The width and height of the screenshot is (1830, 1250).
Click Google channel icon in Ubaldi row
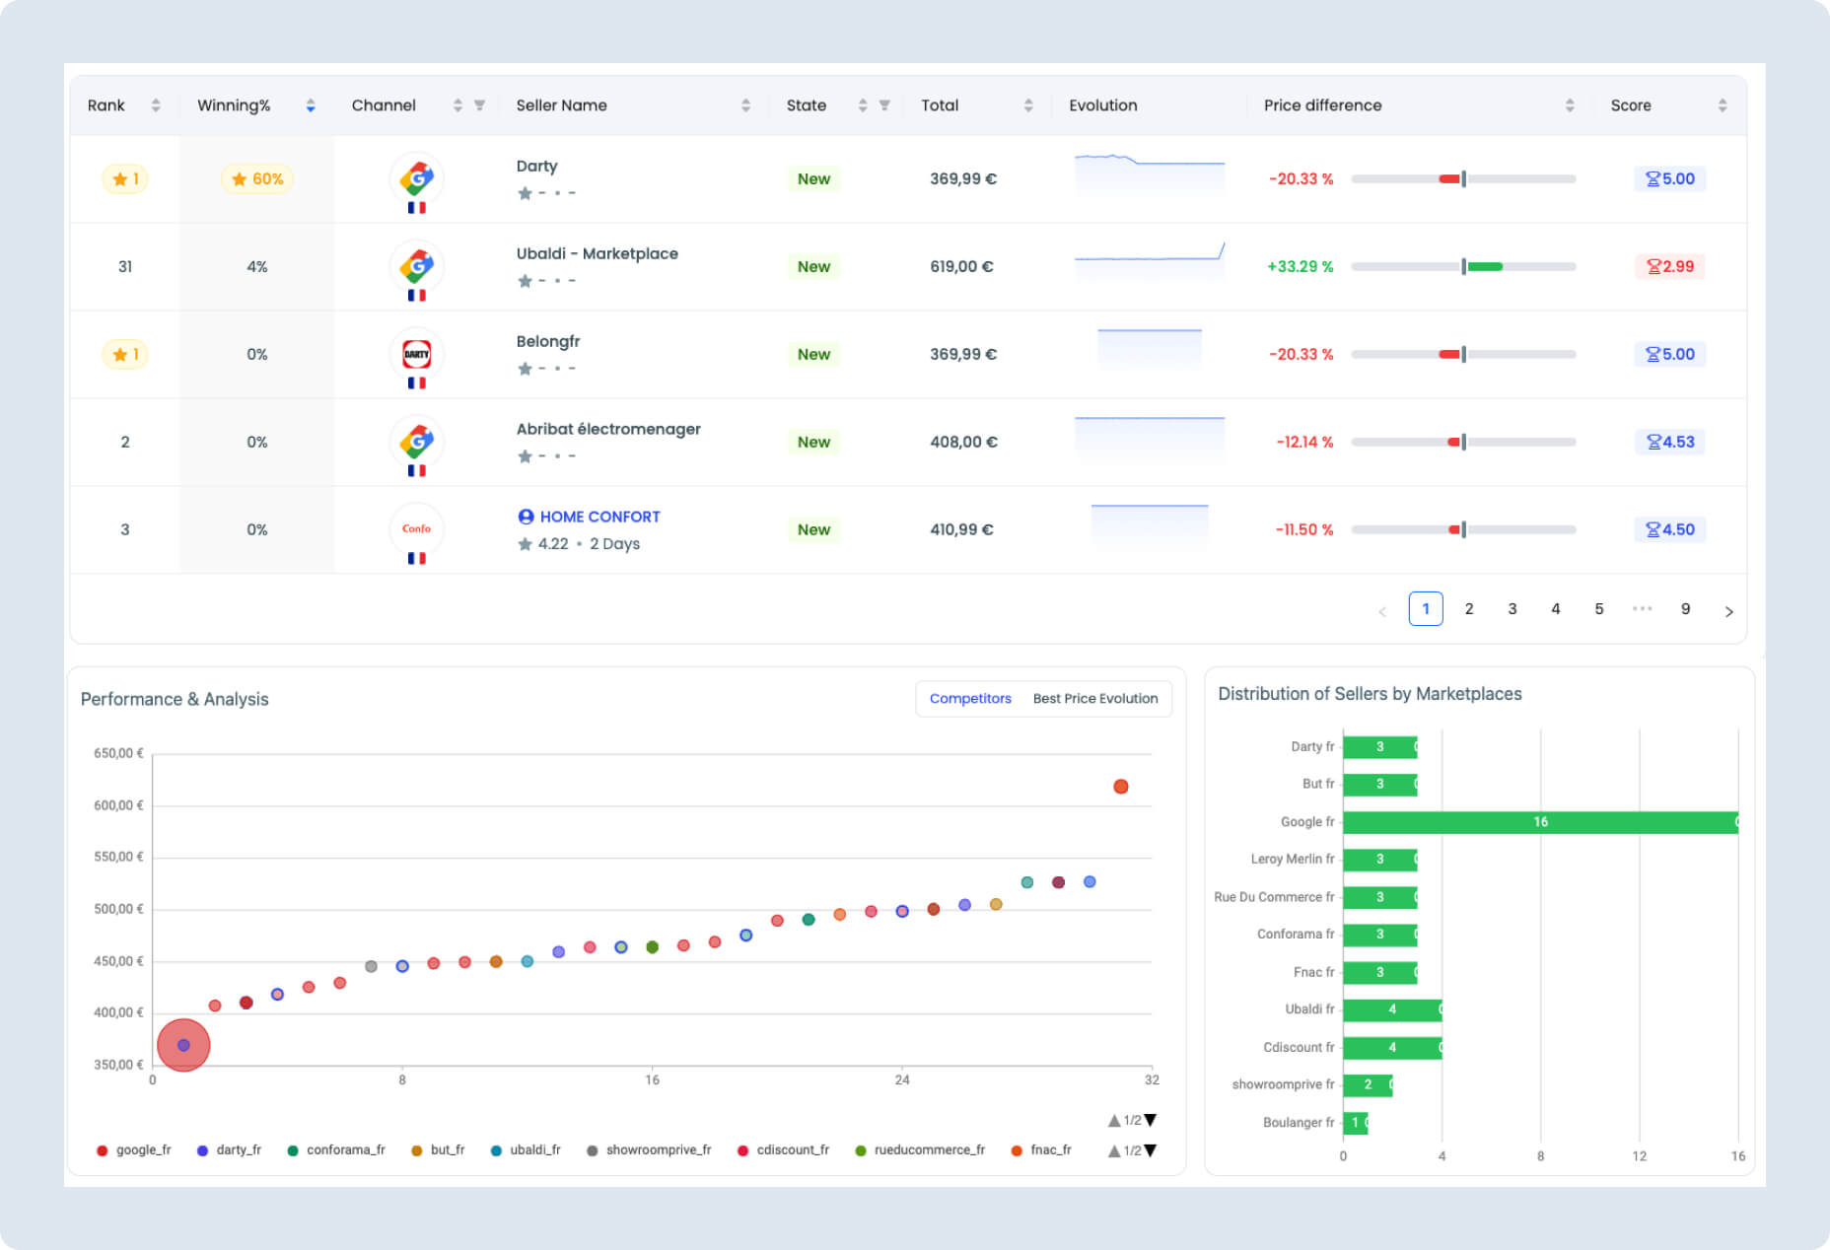click(x=417, y=267)
